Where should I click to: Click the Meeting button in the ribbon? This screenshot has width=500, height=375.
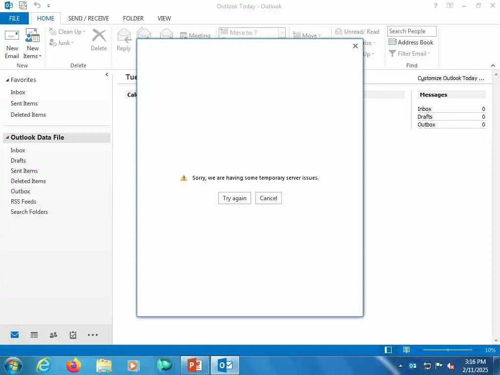pos(195,35)
